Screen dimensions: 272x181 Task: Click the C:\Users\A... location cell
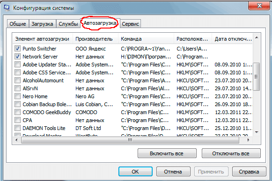pyautogui.click(x=191, y=49)
